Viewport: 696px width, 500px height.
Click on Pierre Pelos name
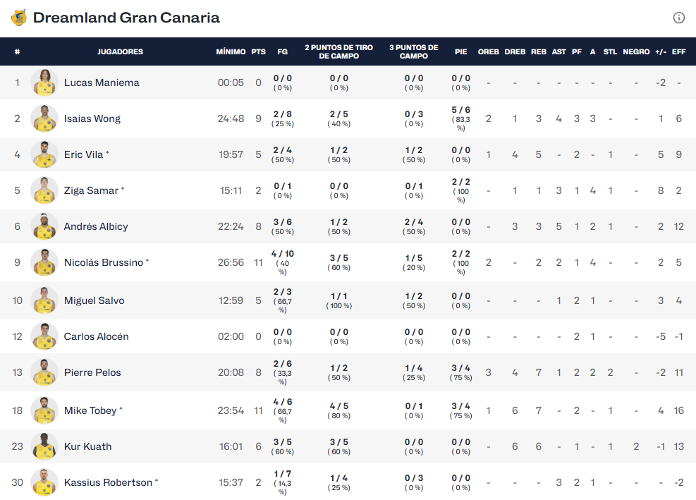point(92,372)
